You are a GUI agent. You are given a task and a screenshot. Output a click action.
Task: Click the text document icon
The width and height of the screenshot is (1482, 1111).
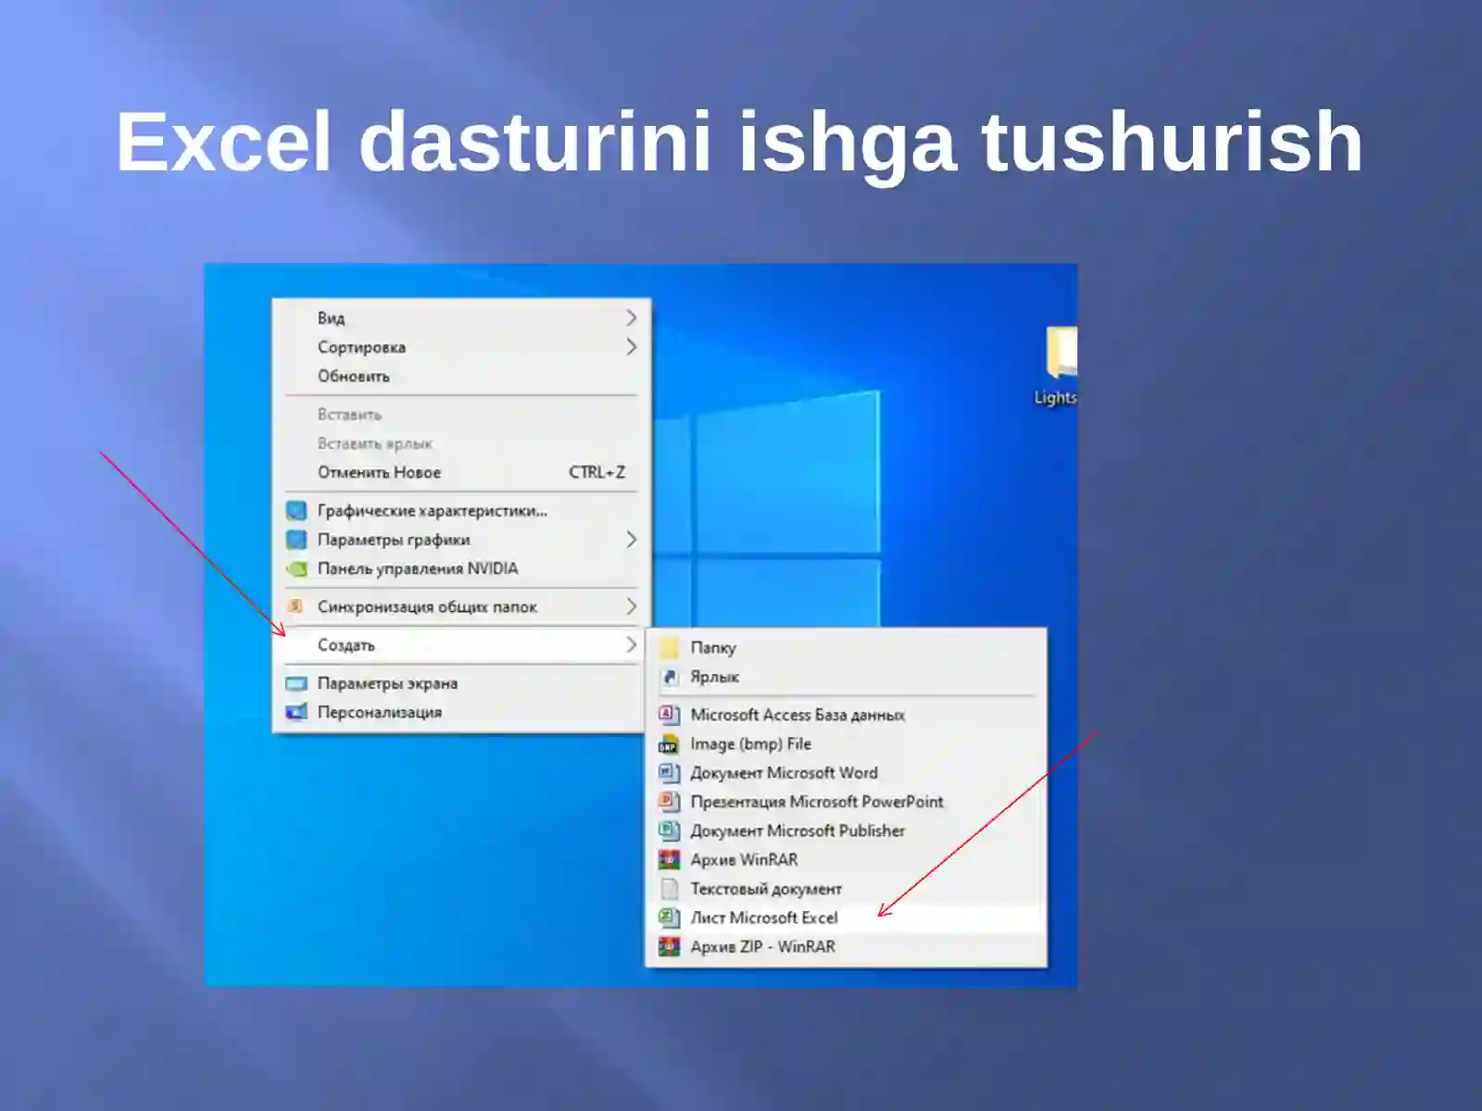tap(669, 889)
